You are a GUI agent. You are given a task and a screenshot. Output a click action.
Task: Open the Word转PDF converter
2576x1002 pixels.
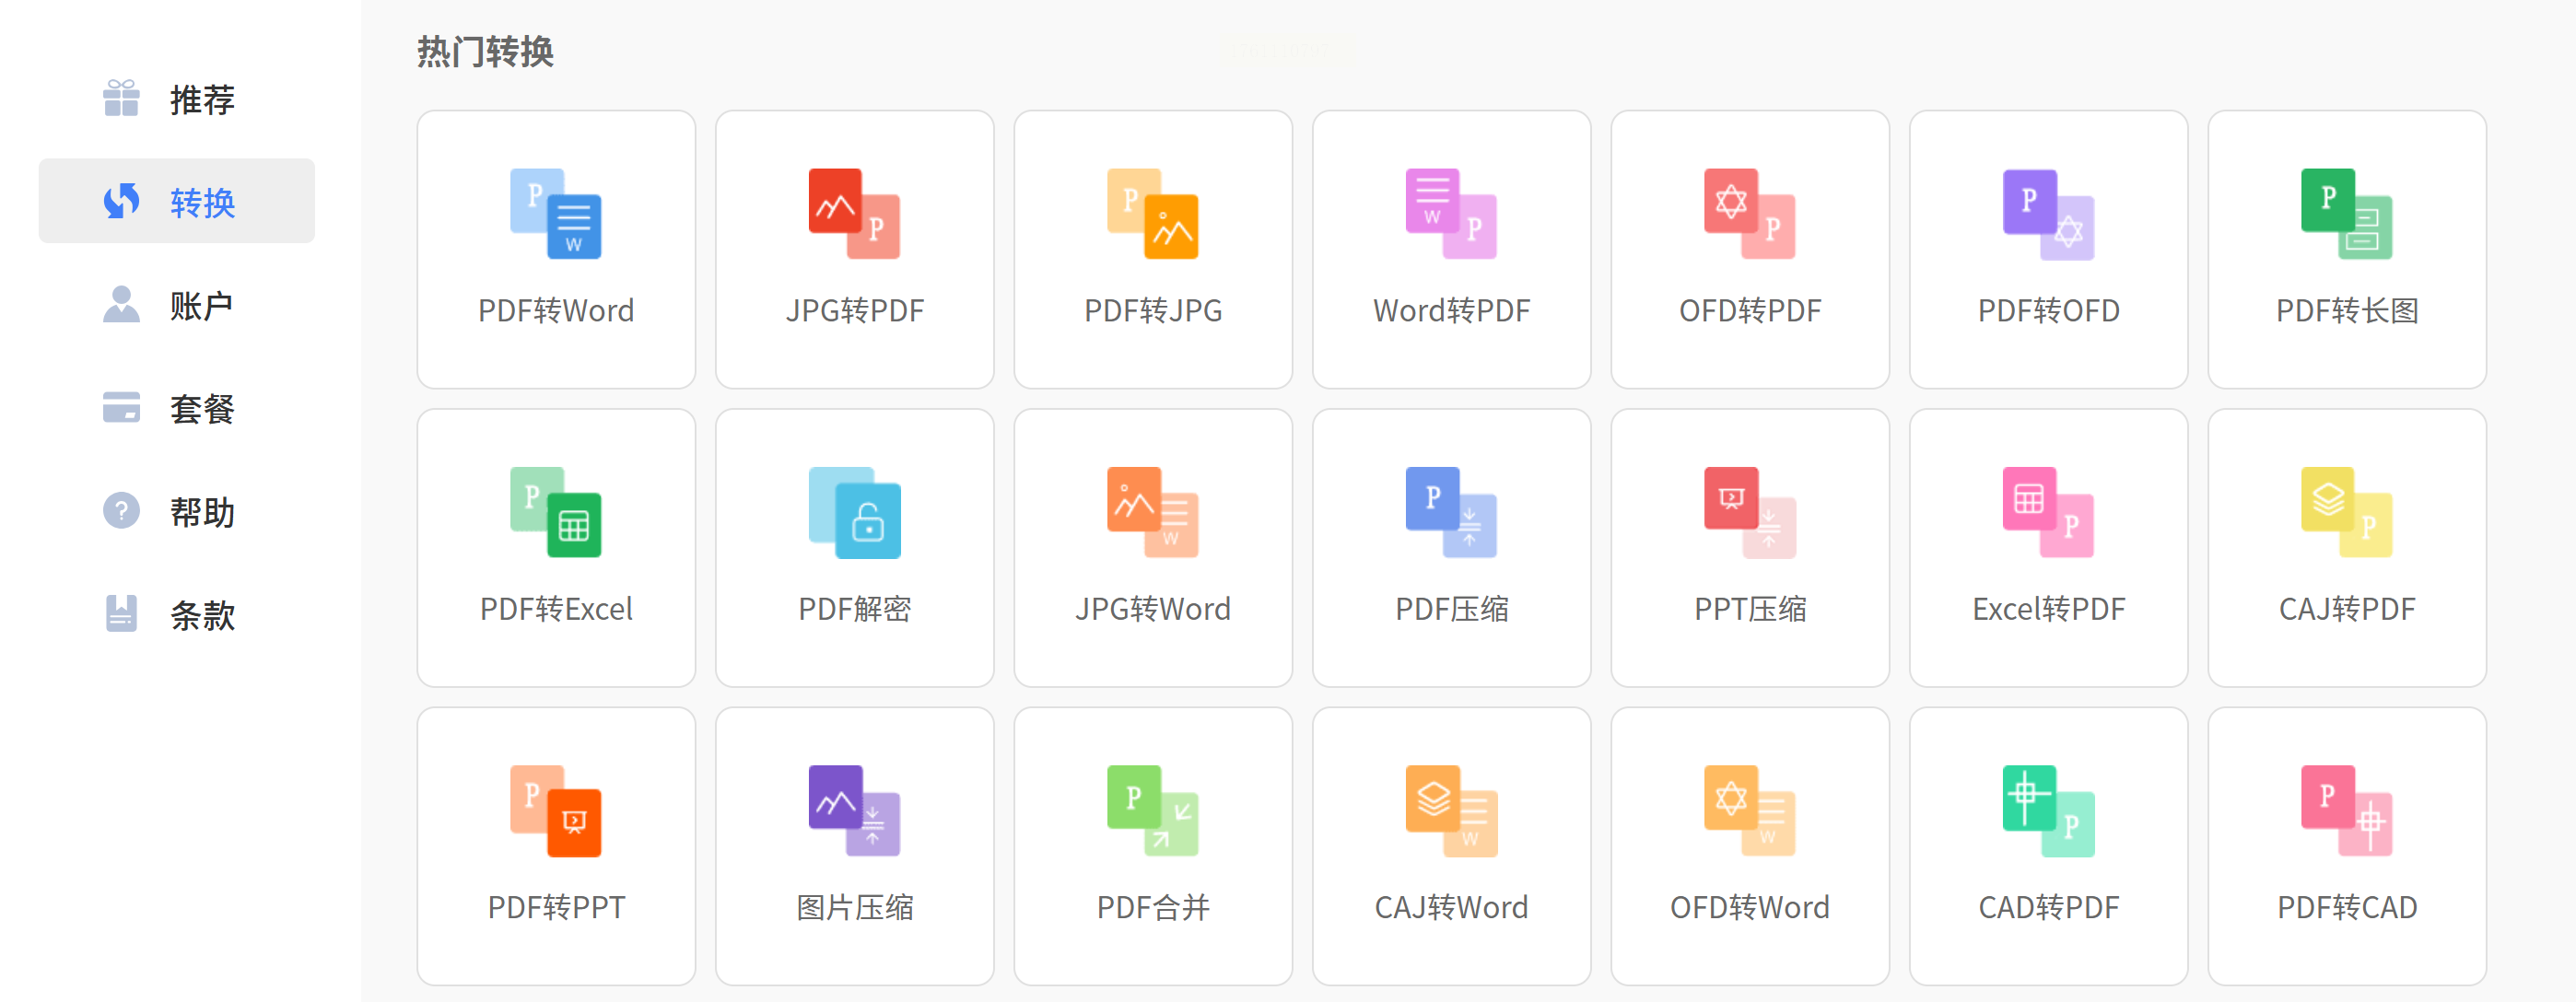tap(1450, 248)
